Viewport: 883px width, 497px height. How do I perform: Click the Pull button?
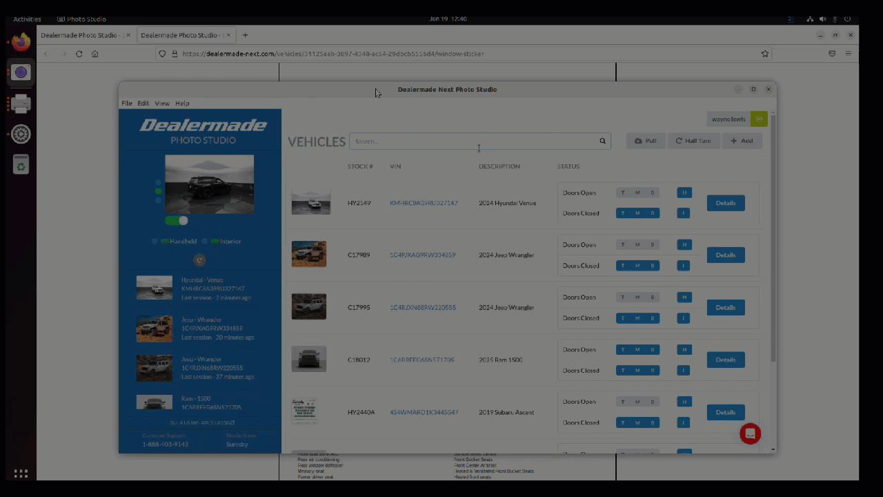click(x=646, y=141)
